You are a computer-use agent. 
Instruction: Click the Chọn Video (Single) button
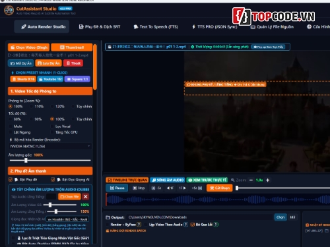29,47
